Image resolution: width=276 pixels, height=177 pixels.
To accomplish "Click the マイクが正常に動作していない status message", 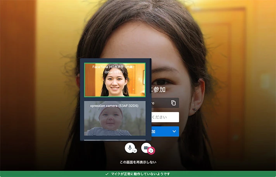I will click(140, 174).
